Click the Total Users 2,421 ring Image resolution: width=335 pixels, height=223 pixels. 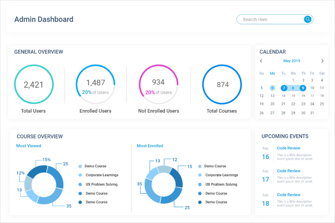[x=34, y=84]
